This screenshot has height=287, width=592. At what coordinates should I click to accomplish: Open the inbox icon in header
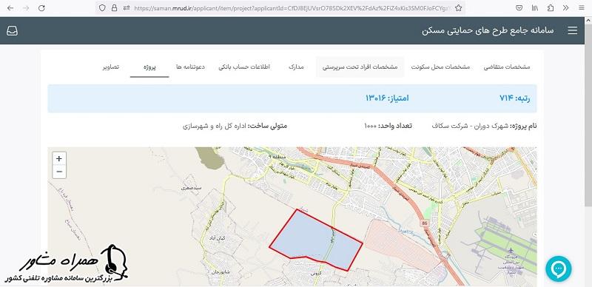pyautogui.click(x=12, y=31)
